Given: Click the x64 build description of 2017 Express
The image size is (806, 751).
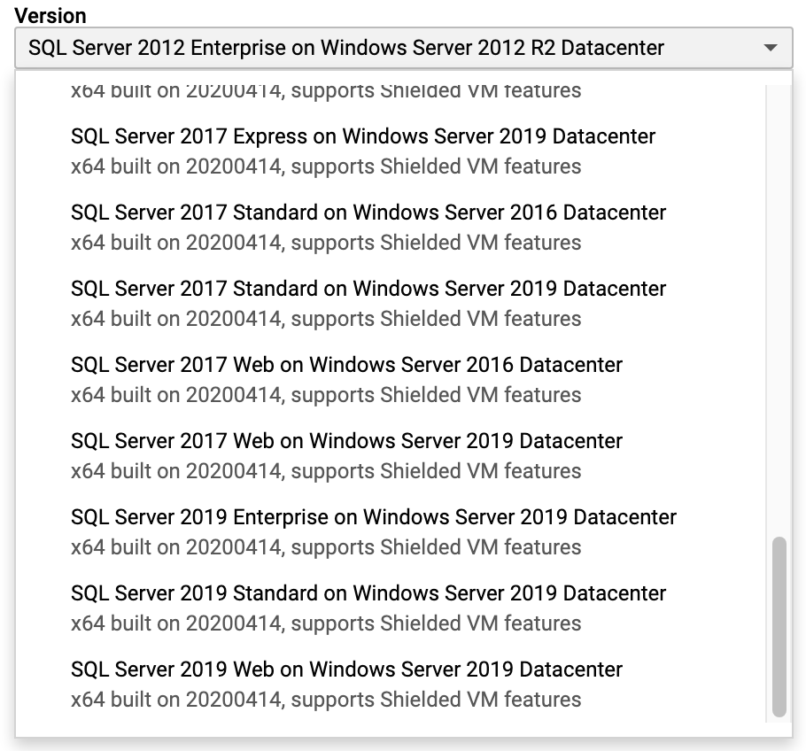Looking at the screenshot, I should [325, 166].
